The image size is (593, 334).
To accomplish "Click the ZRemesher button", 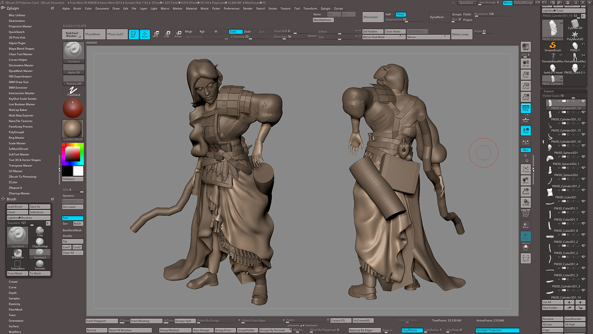I will point(373,17).
